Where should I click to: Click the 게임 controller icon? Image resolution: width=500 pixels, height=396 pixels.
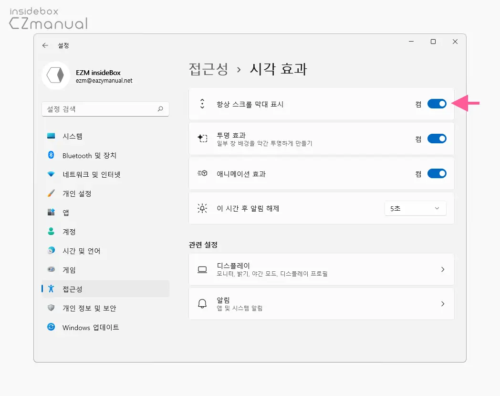[x=51, y=269]
